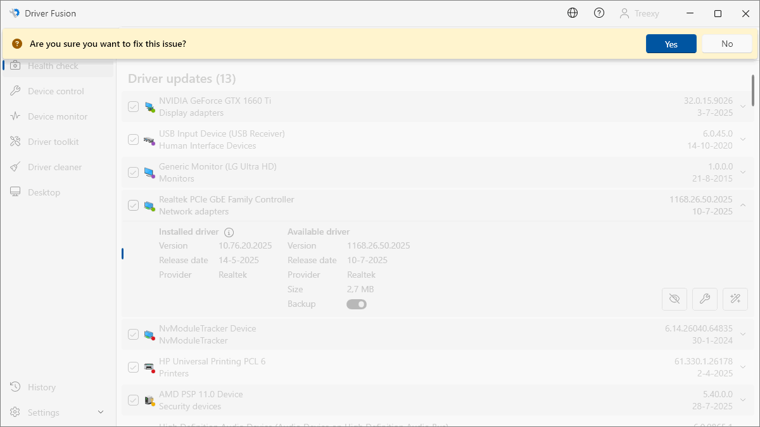
Task: Click the NVIDIA GeForce GTX 1660 Ti device icon
Action: tap(149, 107)
